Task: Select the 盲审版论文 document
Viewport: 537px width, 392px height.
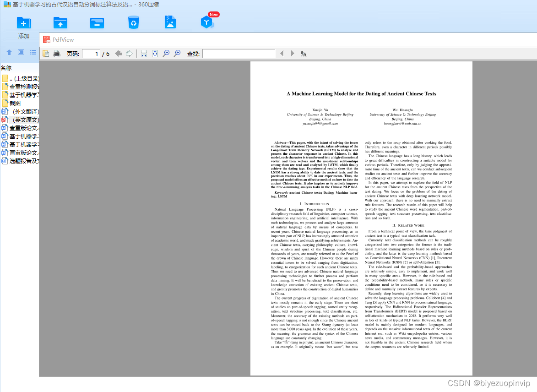Action: coord(20,152)
